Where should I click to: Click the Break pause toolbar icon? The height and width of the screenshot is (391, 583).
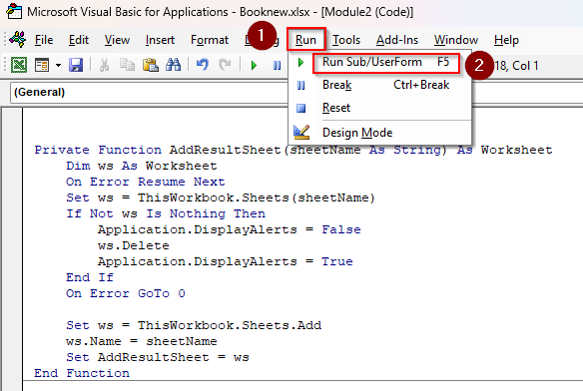pos(277,66)
